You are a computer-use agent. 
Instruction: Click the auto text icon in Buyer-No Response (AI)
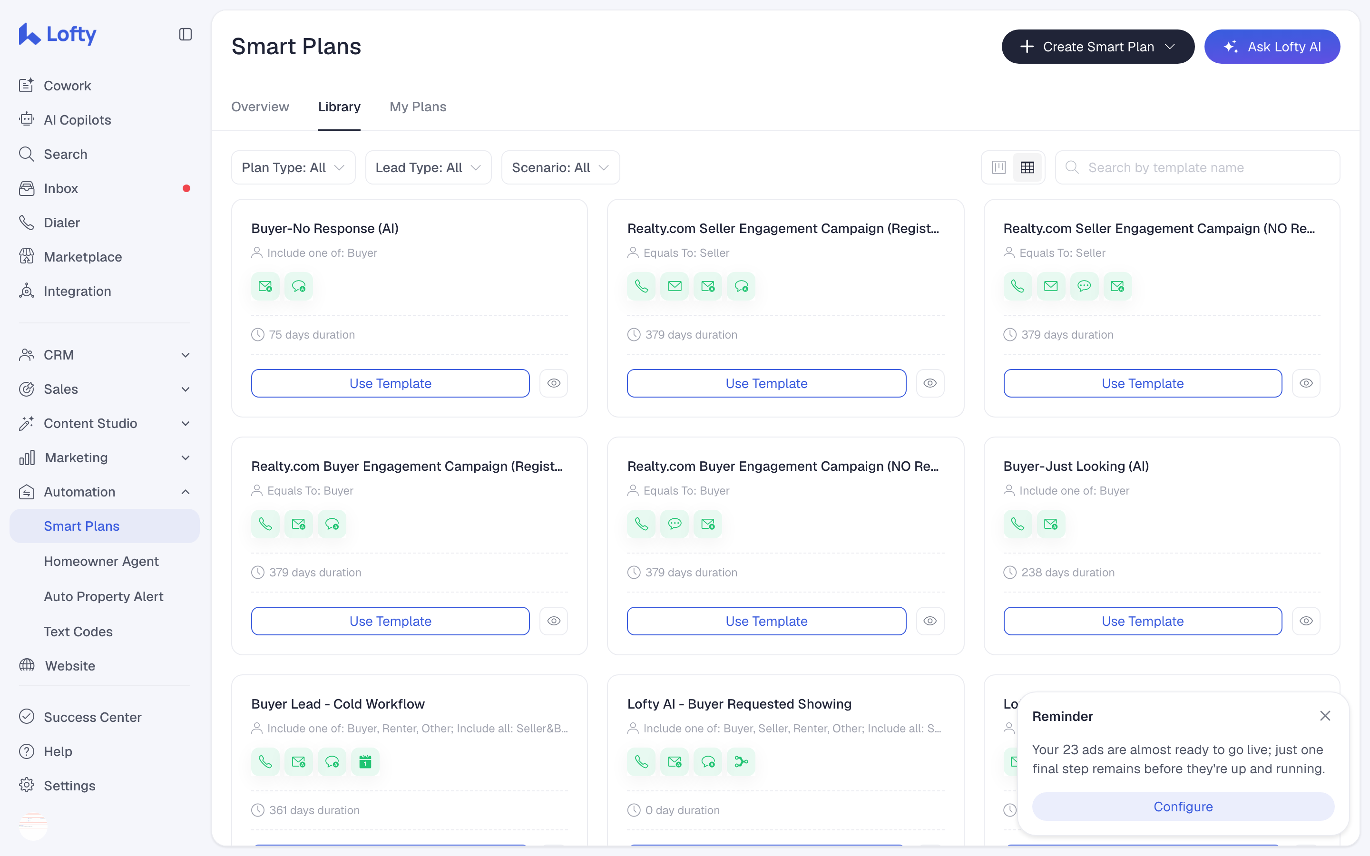[x=298, y=286]
